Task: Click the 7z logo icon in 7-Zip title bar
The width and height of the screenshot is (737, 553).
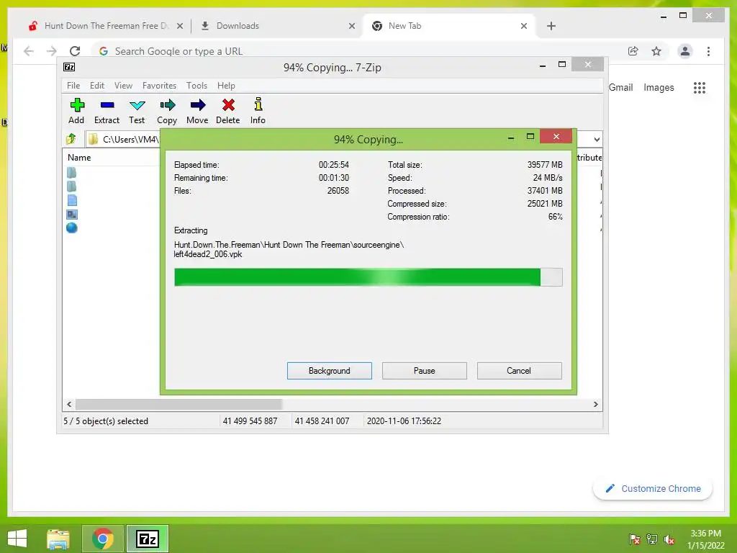Action: [x=69, y=67]
